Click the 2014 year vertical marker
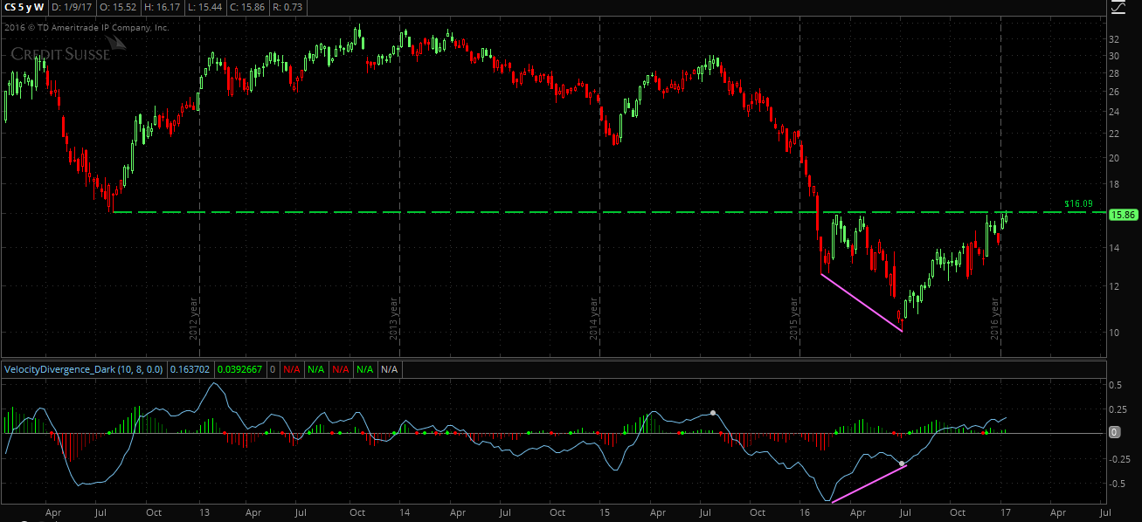This screenshot has height=522, width=1142. [594, 319]
